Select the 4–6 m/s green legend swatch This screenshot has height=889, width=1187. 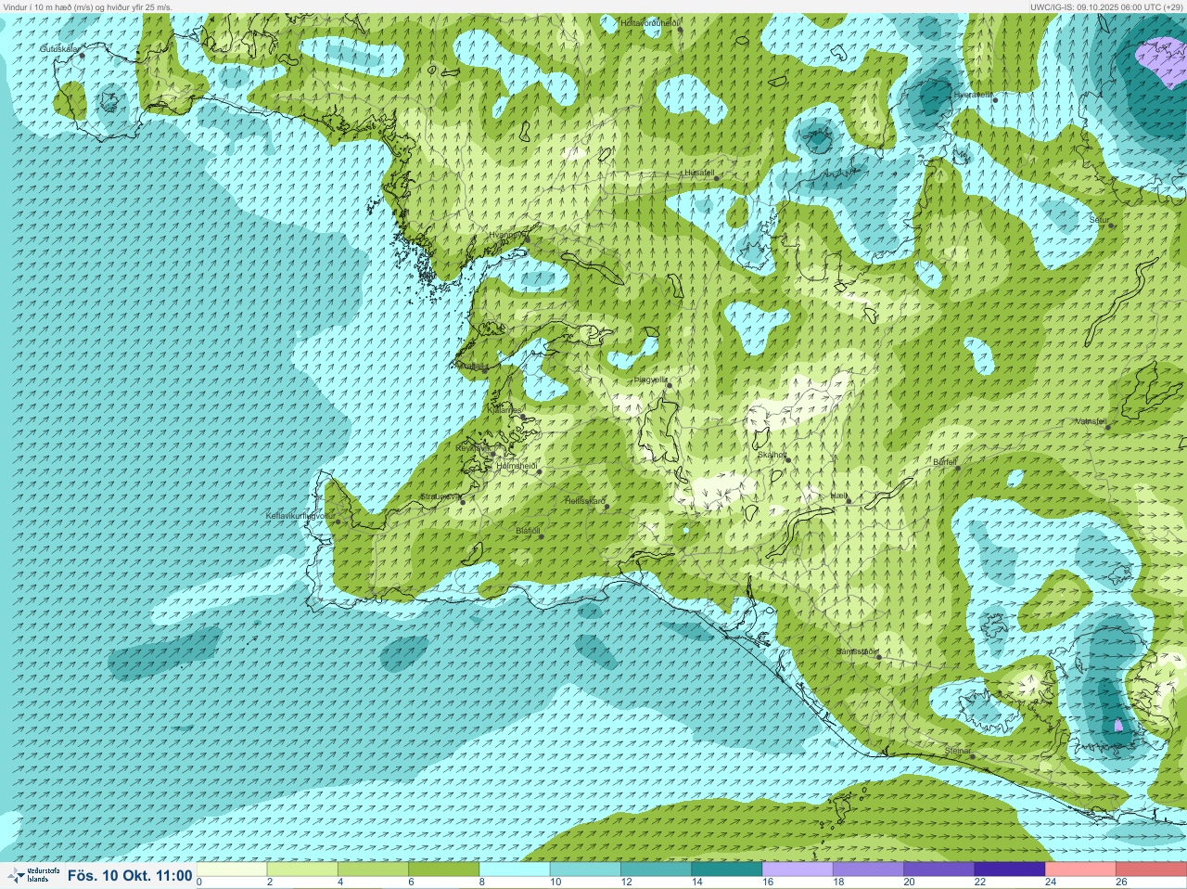(374, 870)
